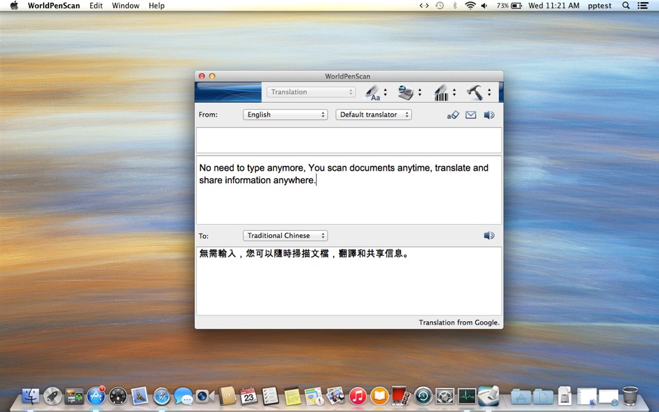Open System Preferences from the Dock
This screenshot has height=412, width=659.
point(445,396)
